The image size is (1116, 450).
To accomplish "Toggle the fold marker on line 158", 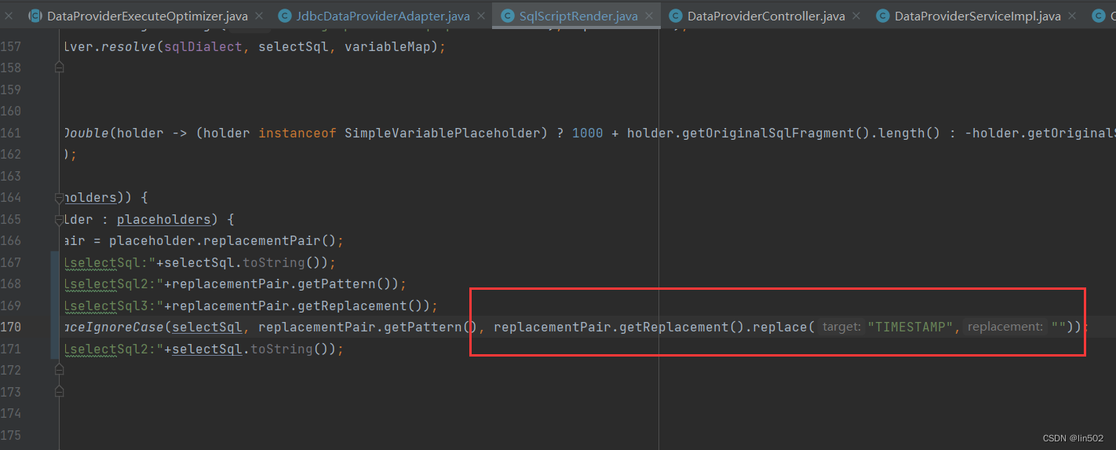I will [x=59, y=68].
